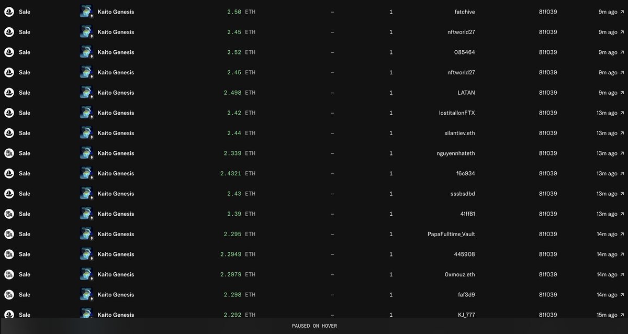This screenshot has width=628, height=334.
Task: Open buyer profile sssbsdbd
Action: pos(462,194)
